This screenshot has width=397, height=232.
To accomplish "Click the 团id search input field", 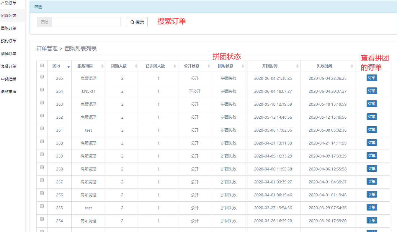I will click(86, 22).
